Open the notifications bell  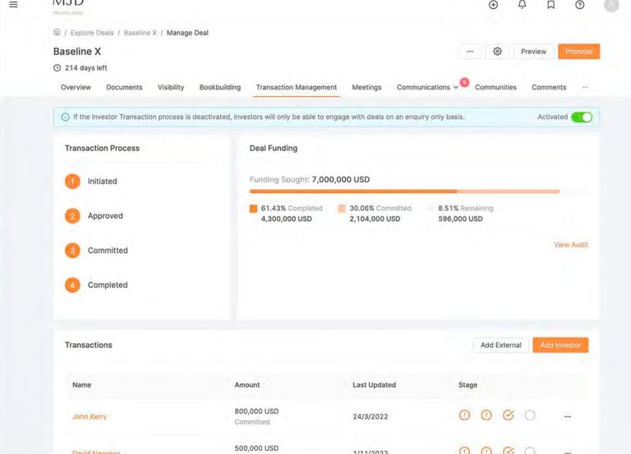tap(522, 4)
